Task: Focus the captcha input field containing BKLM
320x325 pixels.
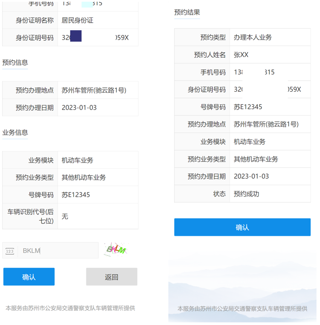Action: pyautogui.click(x=59, y=251)
